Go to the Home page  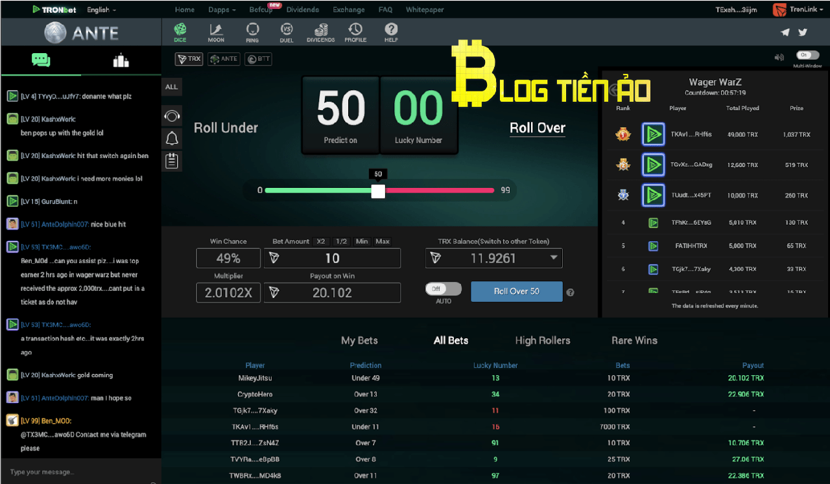[x=185, y=10]
